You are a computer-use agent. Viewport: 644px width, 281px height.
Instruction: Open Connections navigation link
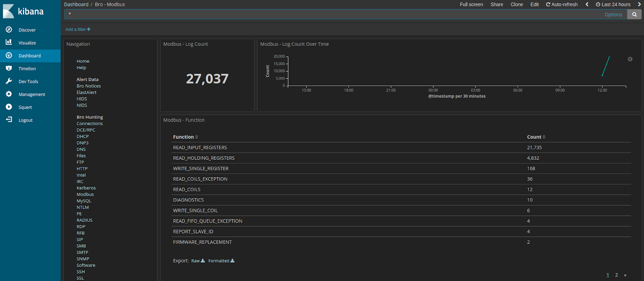point(90,124)
